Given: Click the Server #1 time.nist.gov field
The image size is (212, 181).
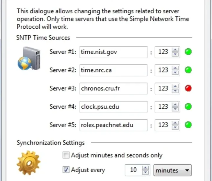Looking at the screenshot, I should tap(113, 52).
